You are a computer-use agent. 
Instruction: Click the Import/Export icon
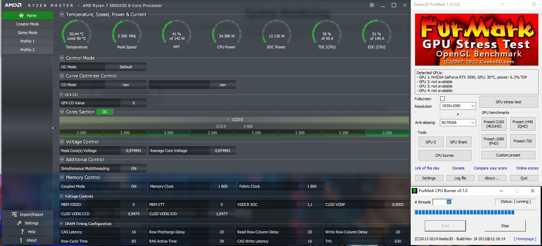pyautogui.click(x=14, y=214)
